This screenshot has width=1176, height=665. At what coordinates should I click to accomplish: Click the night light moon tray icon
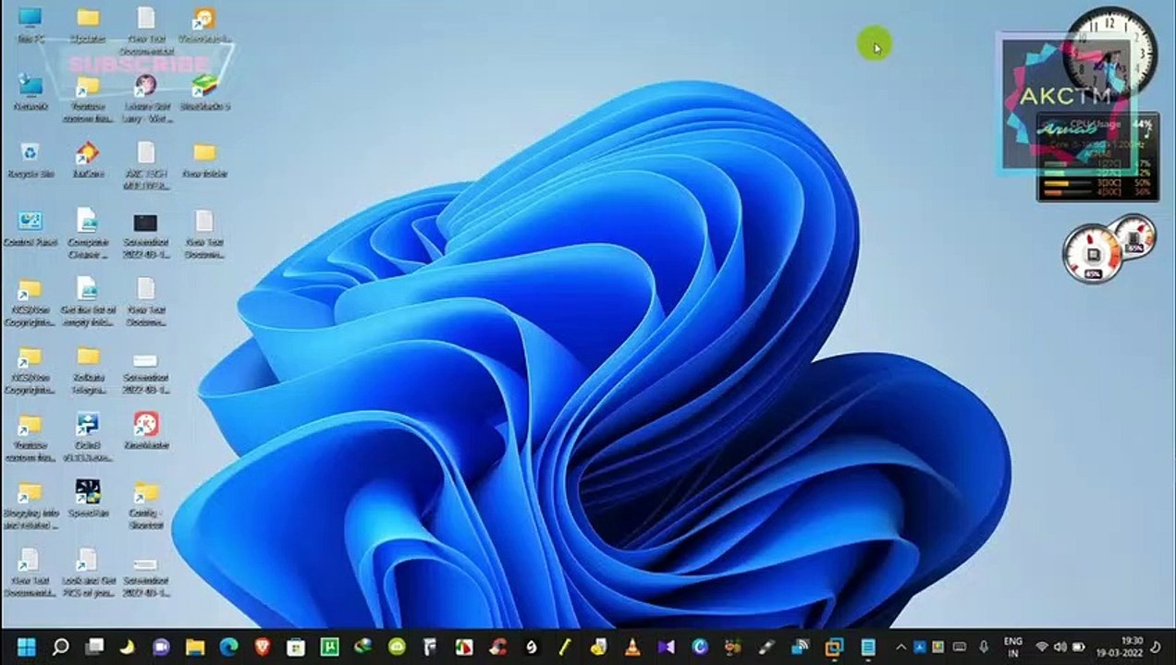1157,647
